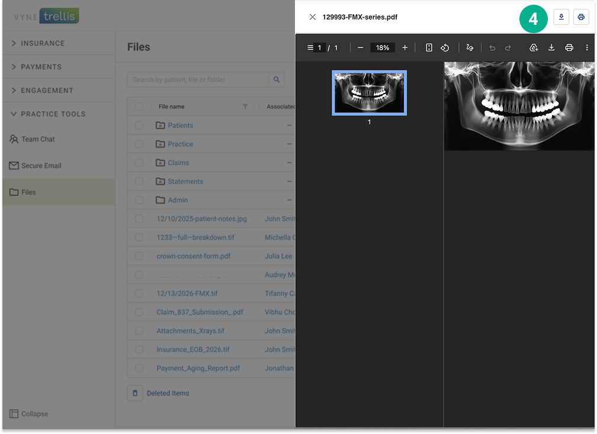Zoom in with the plus button
The height and width of the screenshot is (434, 597).
[405, 48]
